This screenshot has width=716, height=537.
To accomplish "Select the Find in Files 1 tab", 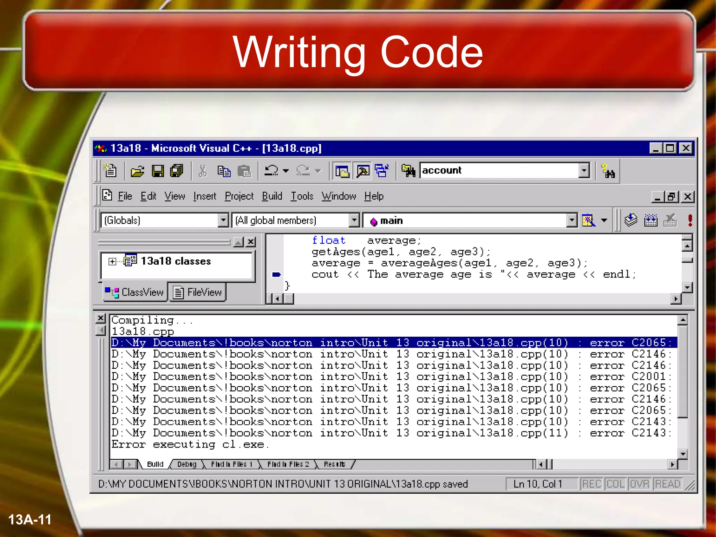I will pyautogui.click(x=231, y=464).
